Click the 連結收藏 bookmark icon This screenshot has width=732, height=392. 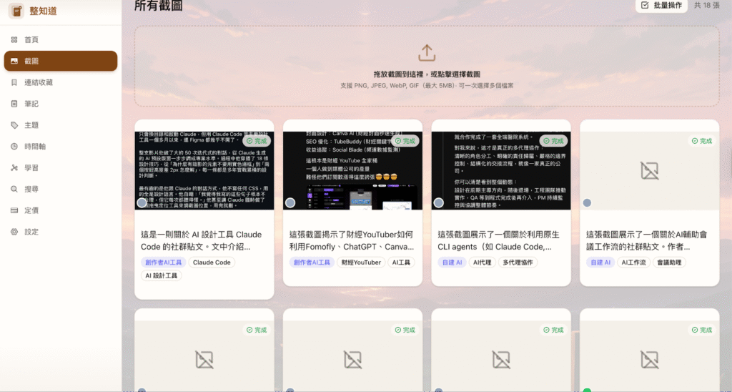coord(14,82)
